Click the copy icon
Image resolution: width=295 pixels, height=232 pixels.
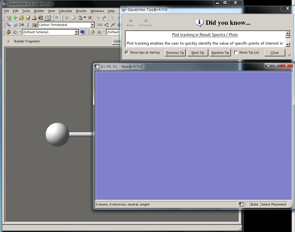[x=74, y=18]
